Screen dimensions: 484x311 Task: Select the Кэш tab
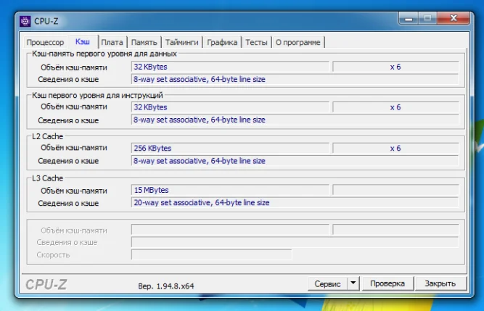click(x=83, y=41)
